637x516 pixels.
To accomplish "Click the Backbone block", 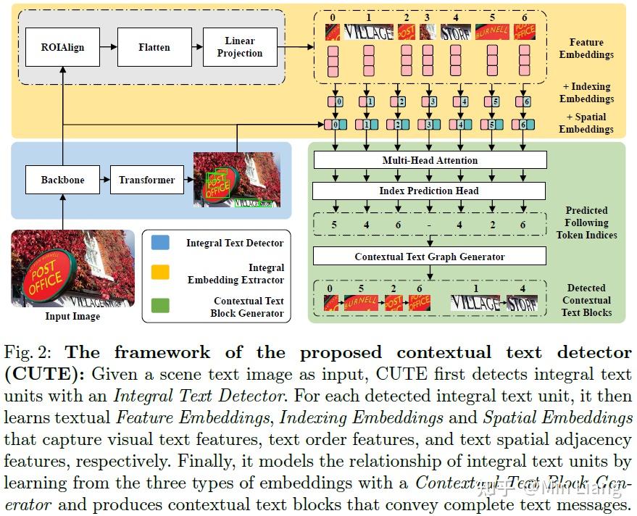I will pos(62,180).
